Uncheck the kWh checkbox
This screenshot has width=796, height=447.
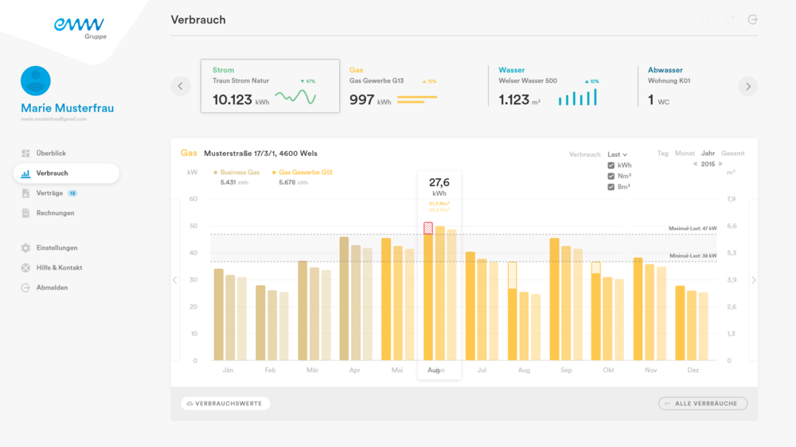[611, 165]
